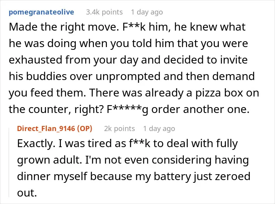
Task: Click the line 'his buddies over unprompted'
Action: point(132,76)
